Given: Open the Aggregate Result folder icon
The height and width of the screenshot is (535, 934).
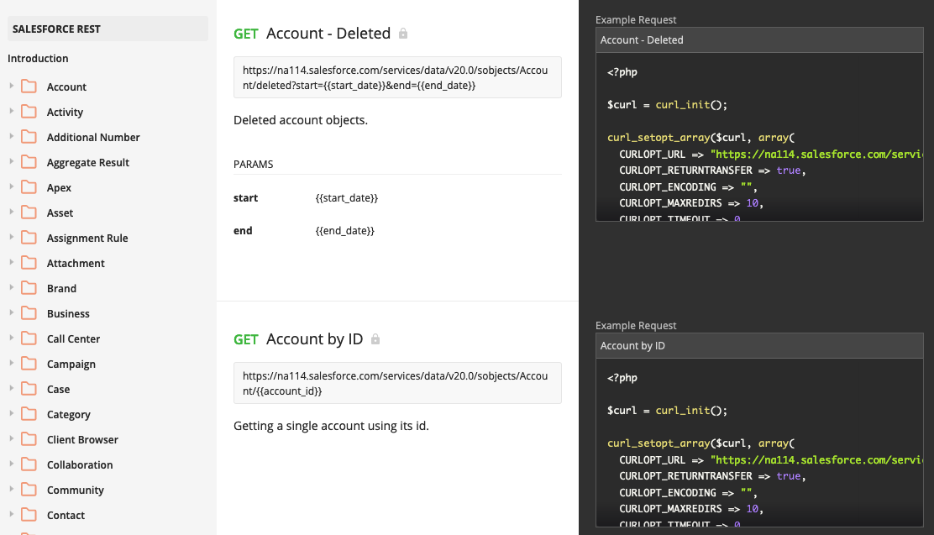Looking at the screenshot, I should [x=29, y=162].
